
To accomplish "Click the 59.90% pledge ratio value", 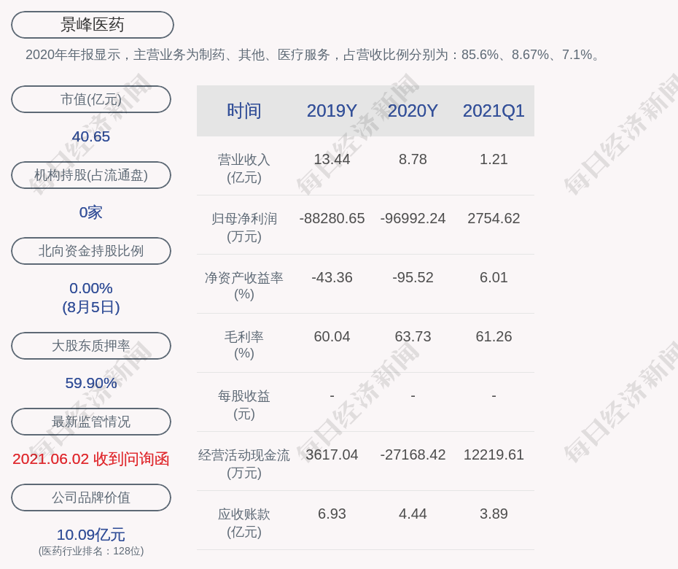I will point(91,382).
